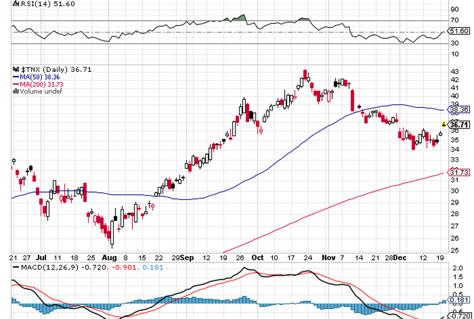Click the Oct label on the date axis
This screenshot has height=319, width=474.
pos(258,257)
